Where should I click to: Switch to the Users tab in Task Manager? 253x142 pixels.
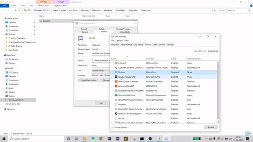155,45
